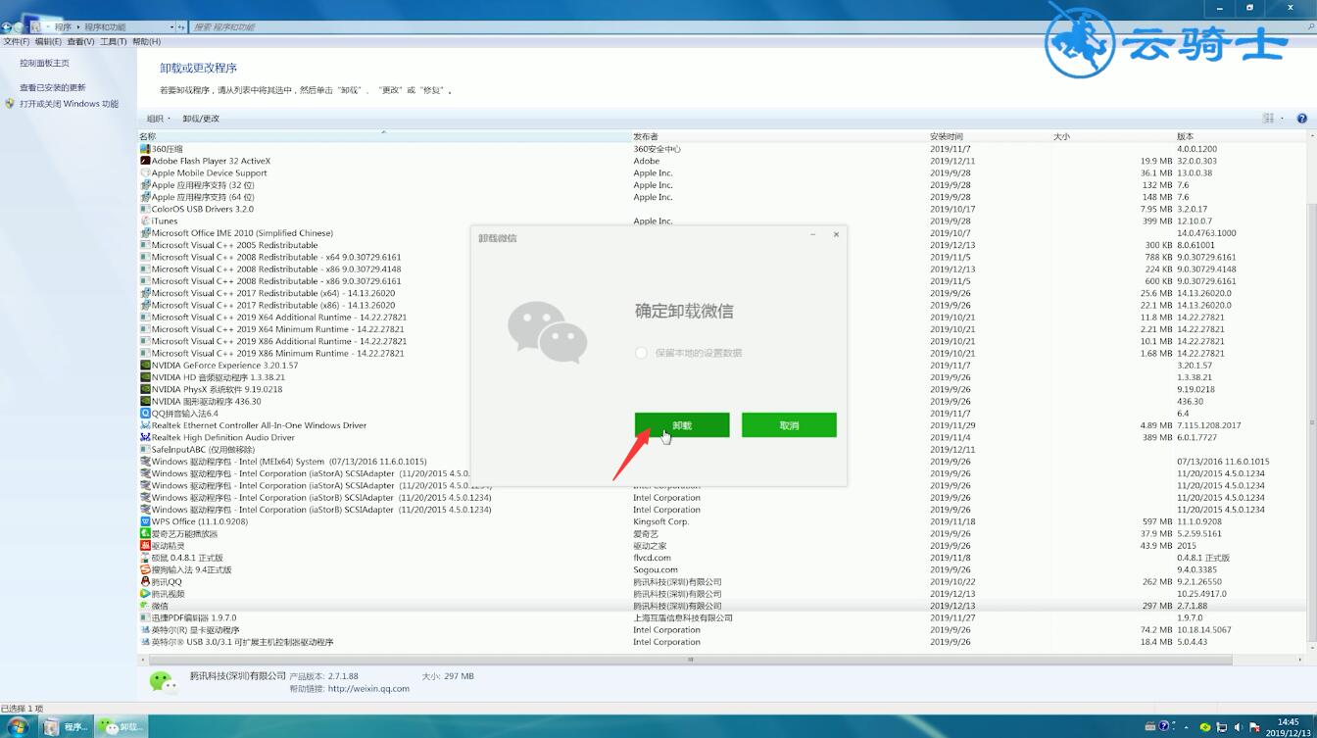Select 腾讯视频 program icon
Image resolution: width=1317 pixels, height=738 pixels.
point(145,594)
